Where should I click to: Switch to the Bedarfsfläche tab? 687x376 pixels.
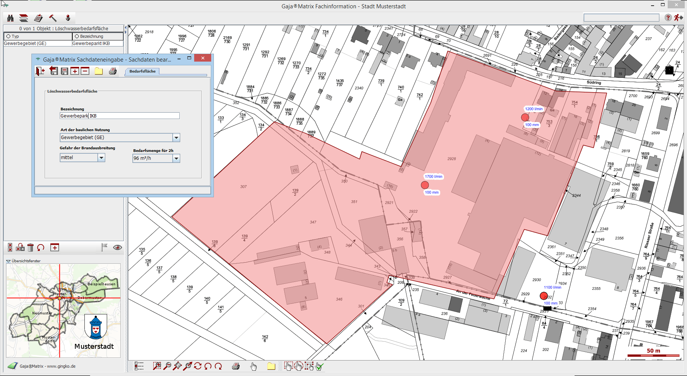[142, 71]
